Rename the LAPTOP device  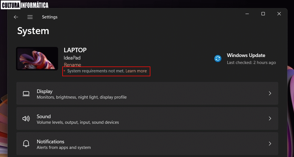point(73,65)
